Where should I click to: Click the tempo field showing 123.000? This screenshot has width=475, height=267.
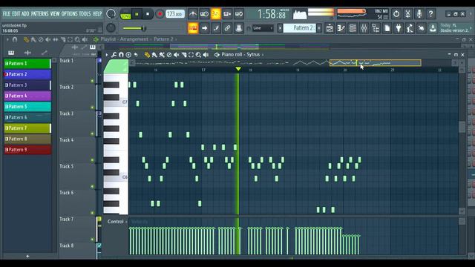pos(175,14)
